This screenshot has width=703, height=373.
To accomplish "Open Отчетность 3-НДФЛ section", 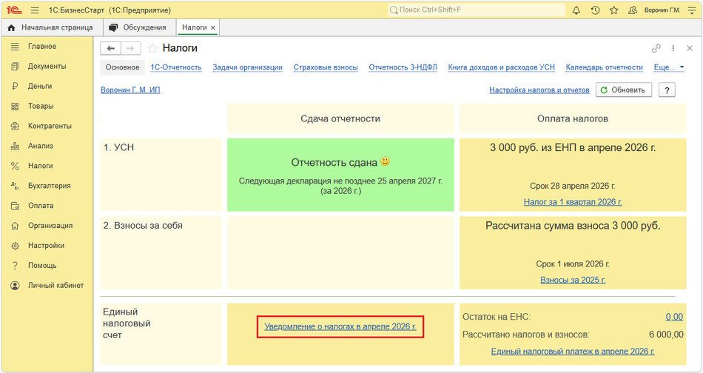I will coord(403,67).
